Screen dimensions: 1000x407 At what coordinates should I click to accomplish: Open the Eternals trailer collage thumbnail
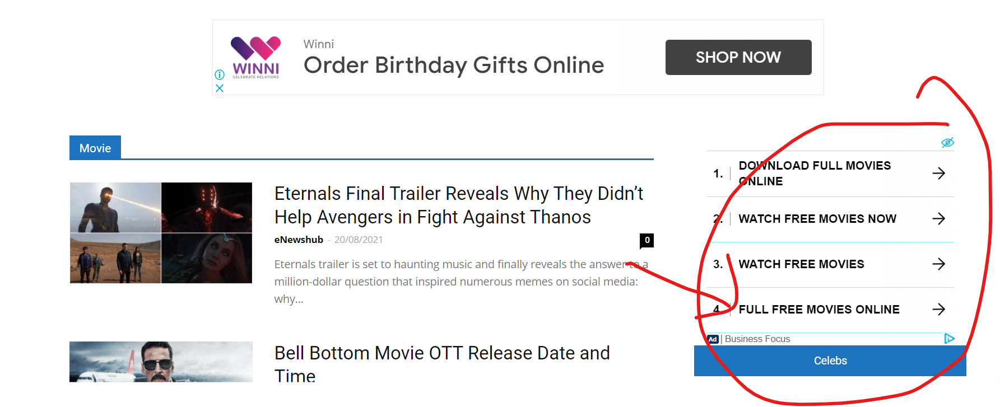click(161, 233)
